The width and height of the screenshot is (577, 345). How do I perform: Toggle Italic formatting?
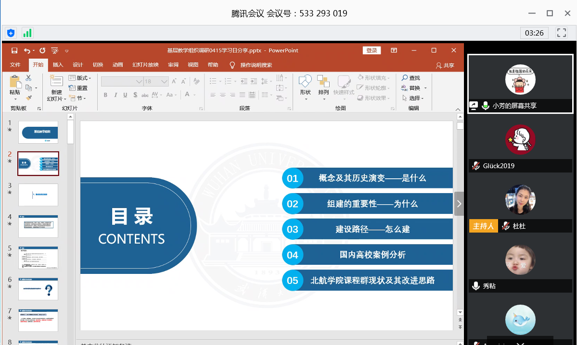115,95
